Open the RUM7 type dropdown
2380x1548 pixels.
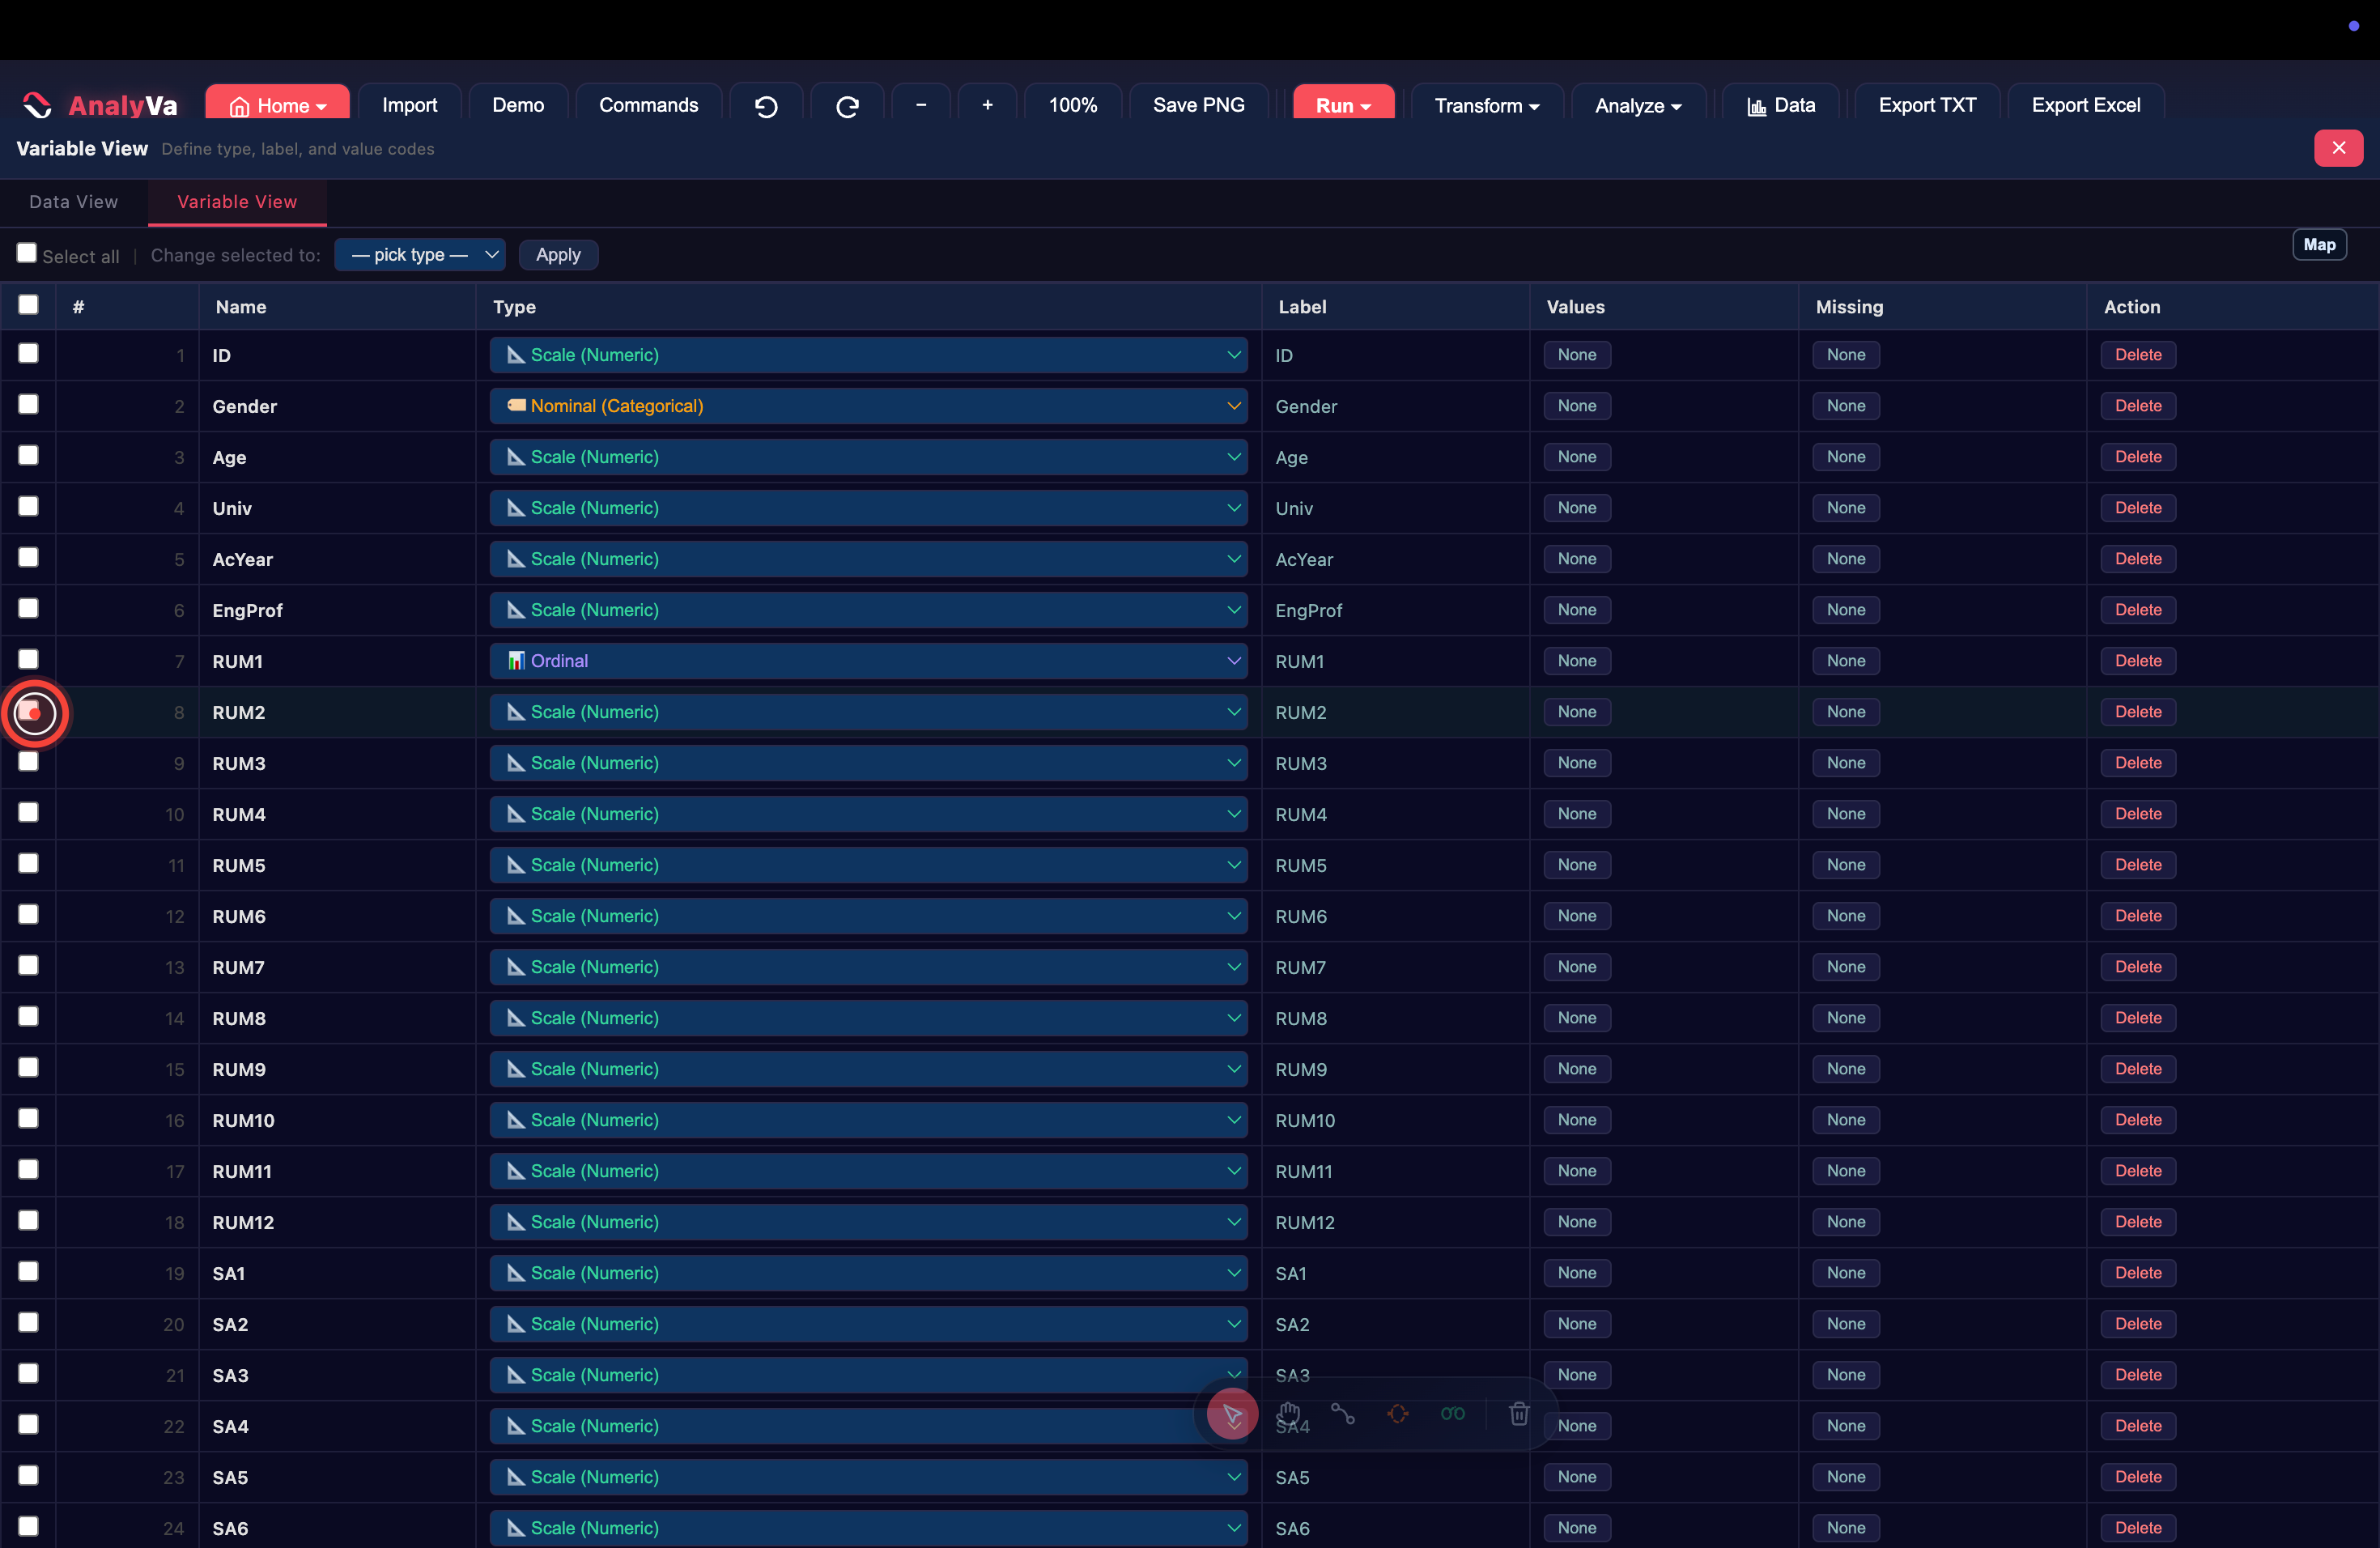click(x=868, y=967)
